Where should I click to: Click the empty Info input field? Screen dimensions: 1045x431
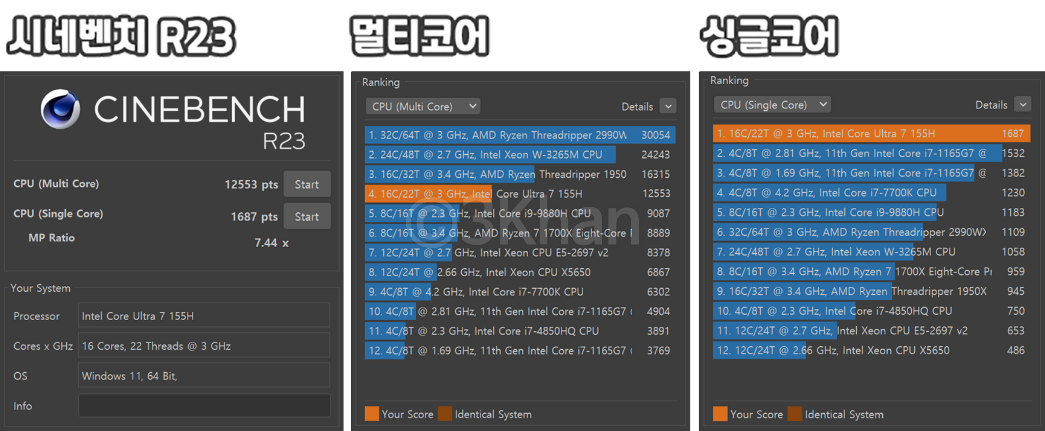tap(204, 405)
